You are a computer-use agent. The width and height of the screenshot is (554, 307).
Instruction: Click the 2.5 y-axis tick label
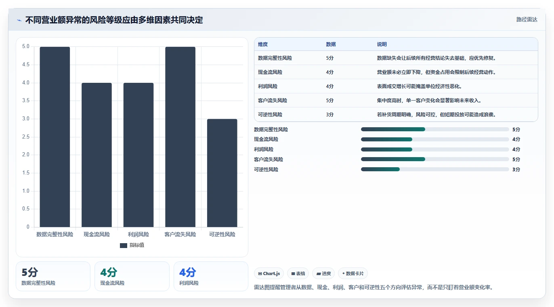tap(26, 137)
